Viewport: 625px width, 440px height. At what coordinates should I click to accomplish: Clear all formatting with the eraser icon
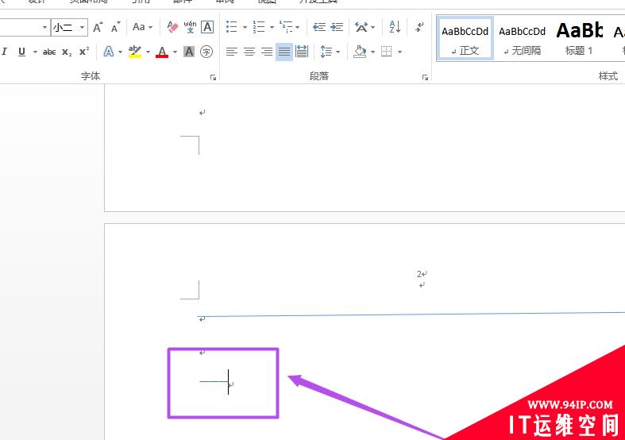coord(172,27)
